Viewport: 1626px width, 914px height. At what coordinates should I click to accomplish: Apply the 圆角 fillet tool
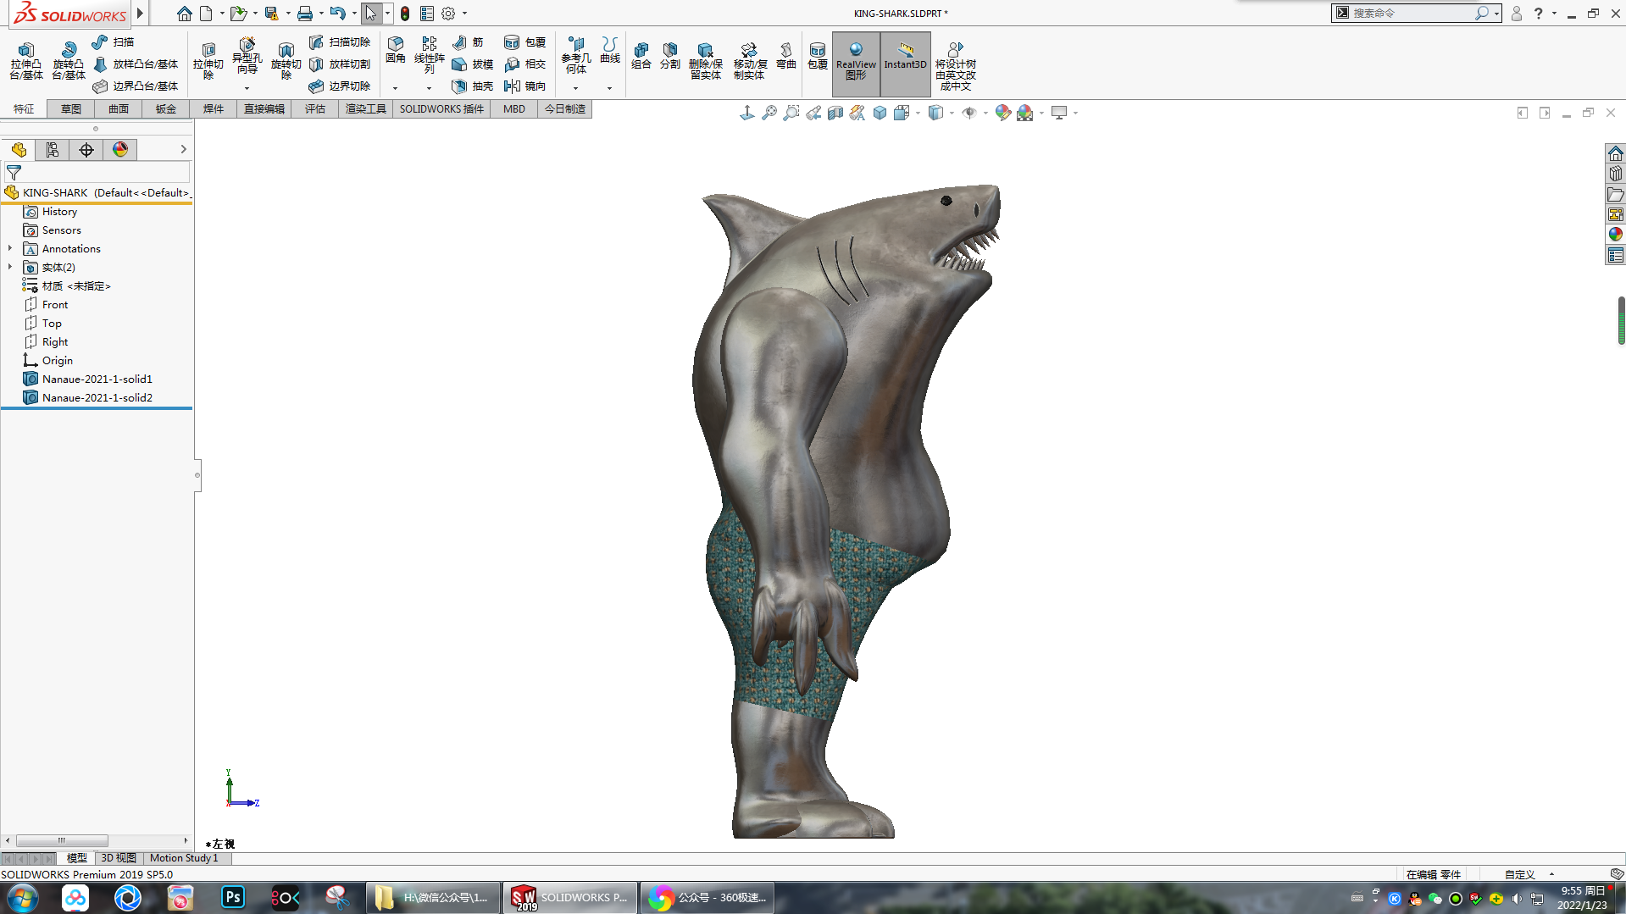point(396,51)
